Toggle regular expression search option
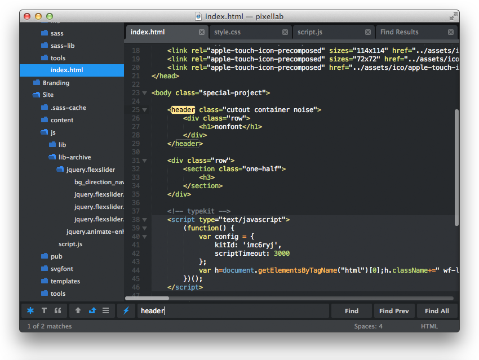Viewport: 479px width, 360px height. pyautogui.click(x=30, y=310)
